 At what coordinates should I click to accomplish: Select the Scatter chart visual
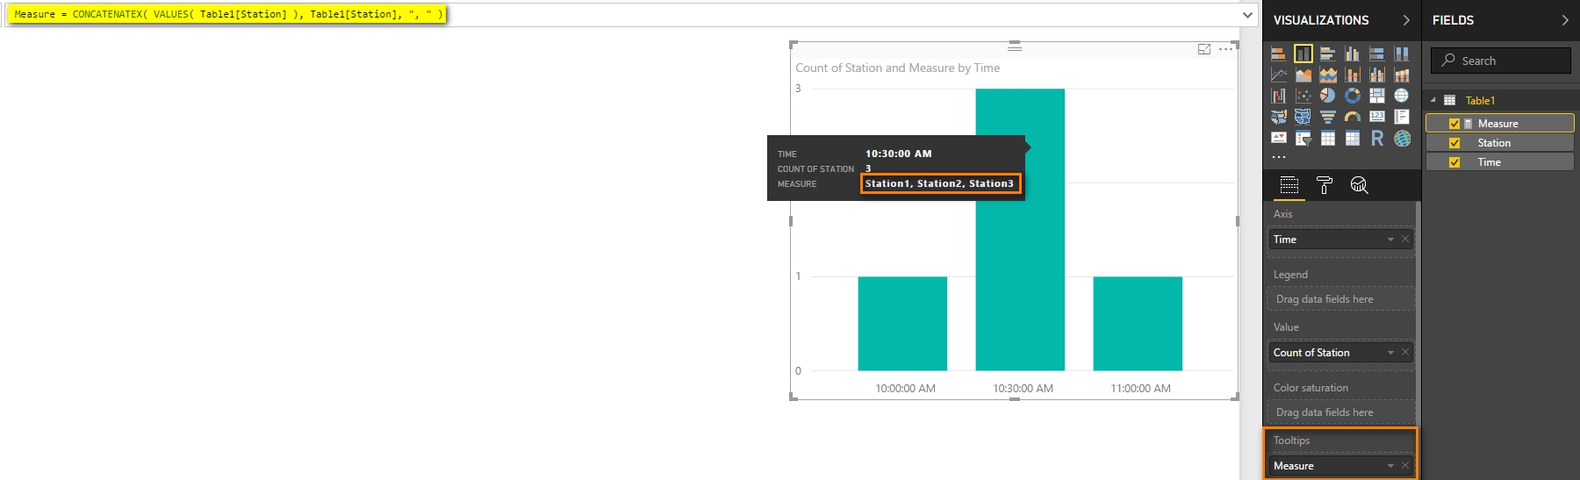click(1303, 96)
